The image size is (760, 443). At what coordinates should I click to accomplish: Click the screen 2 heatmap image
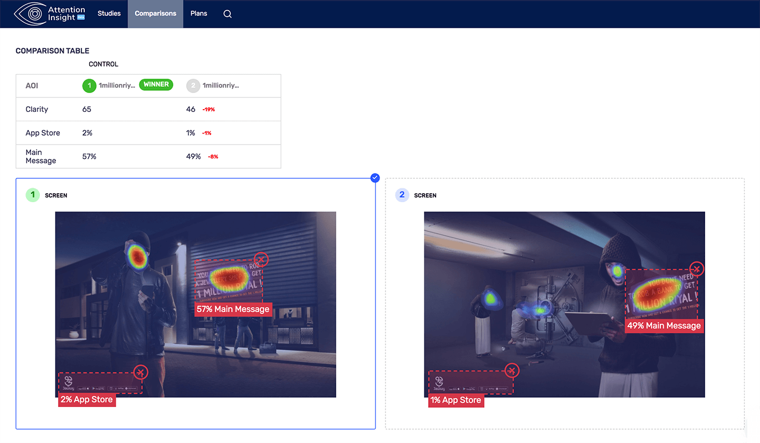pos(564,304)
